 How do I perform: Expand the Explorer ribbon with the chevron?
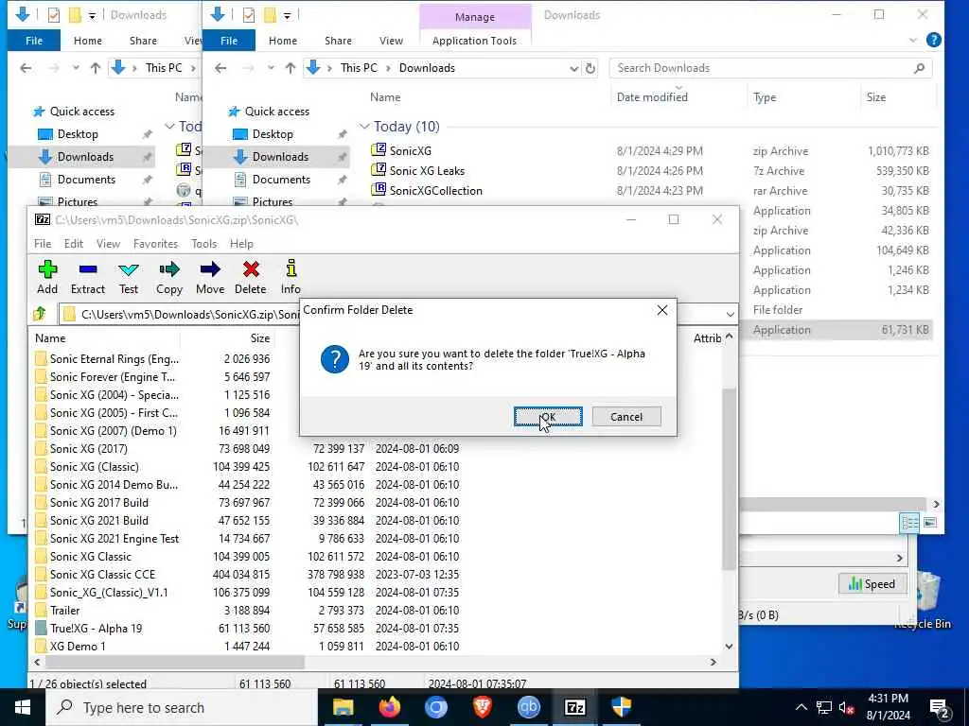913,41
